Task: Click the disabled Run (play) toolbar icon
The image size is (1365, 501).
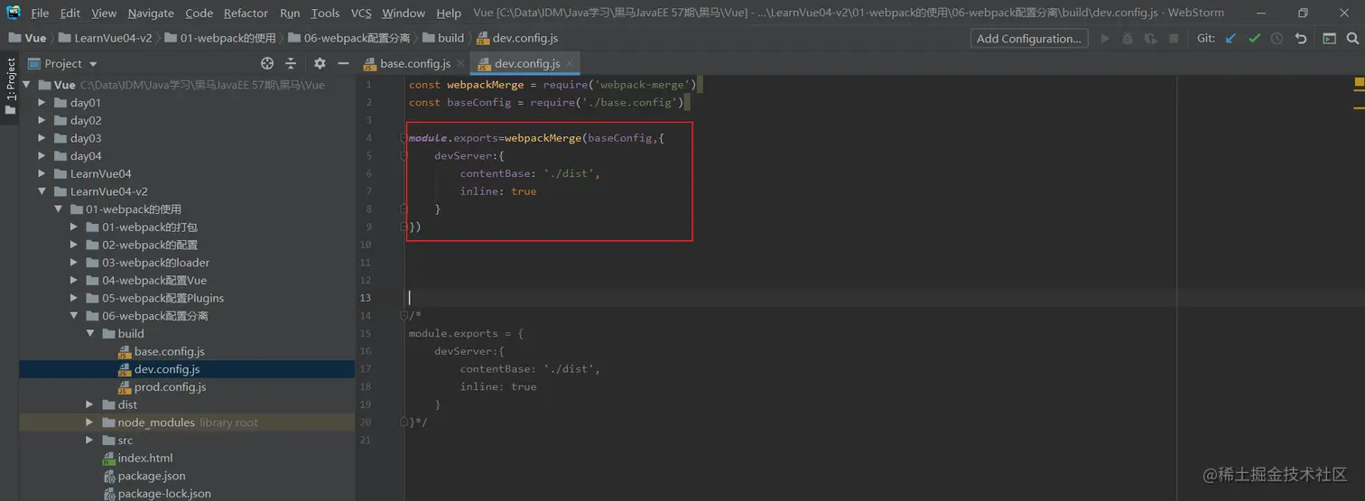Action: point(1104,39)
